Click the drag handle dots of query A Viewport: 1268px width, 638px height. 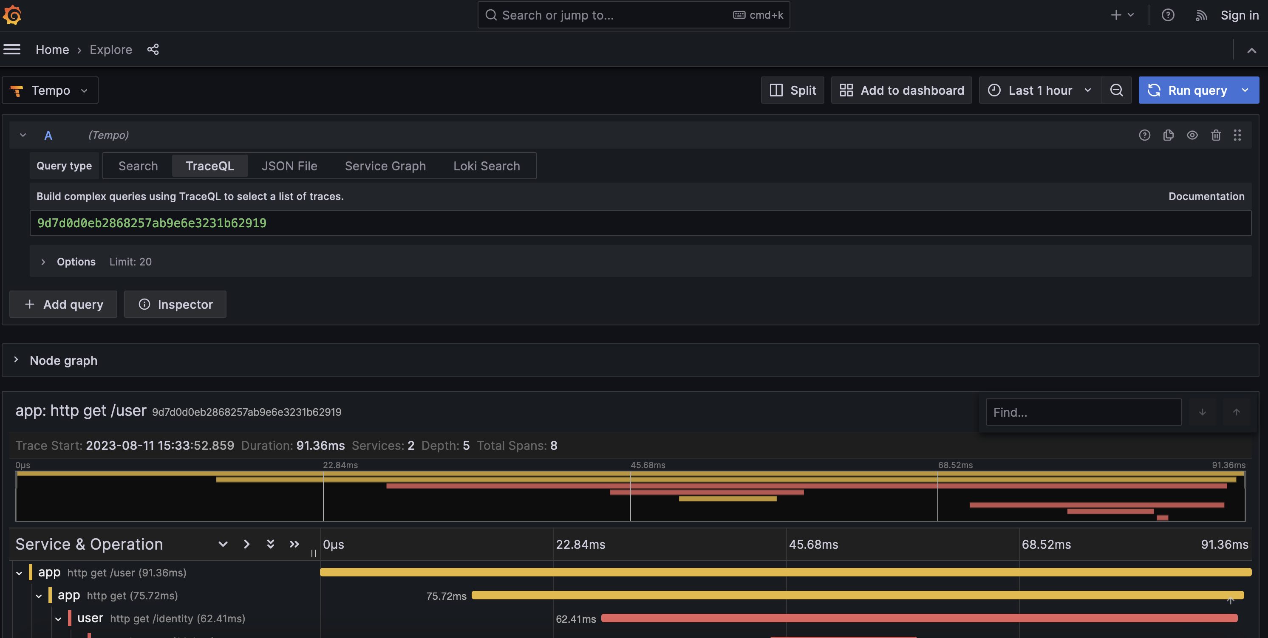point(1237,135)
